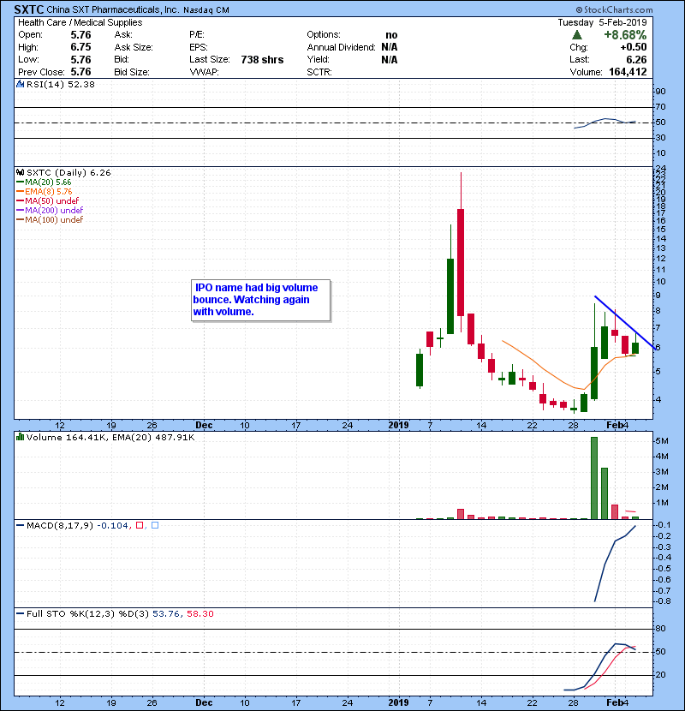685x711 pixels.
Task: Click the SXTC ticker symbol
Action: (29, 9)
